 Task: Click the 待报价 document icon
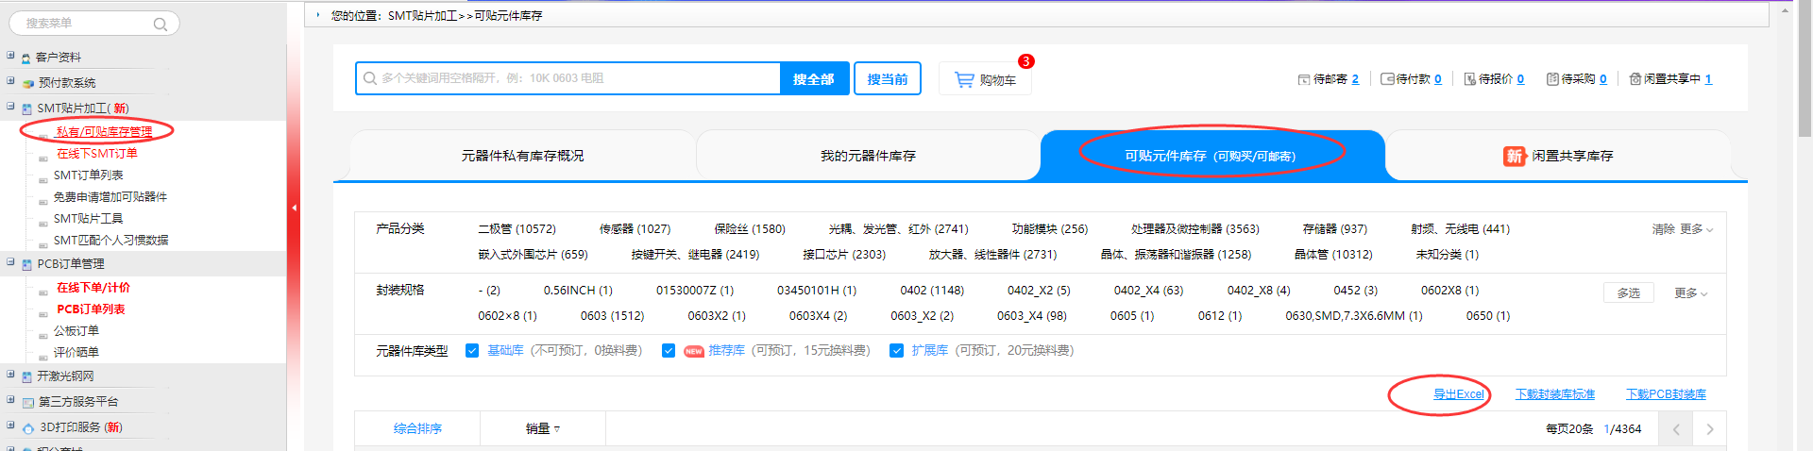click(x=1469, y=79)
